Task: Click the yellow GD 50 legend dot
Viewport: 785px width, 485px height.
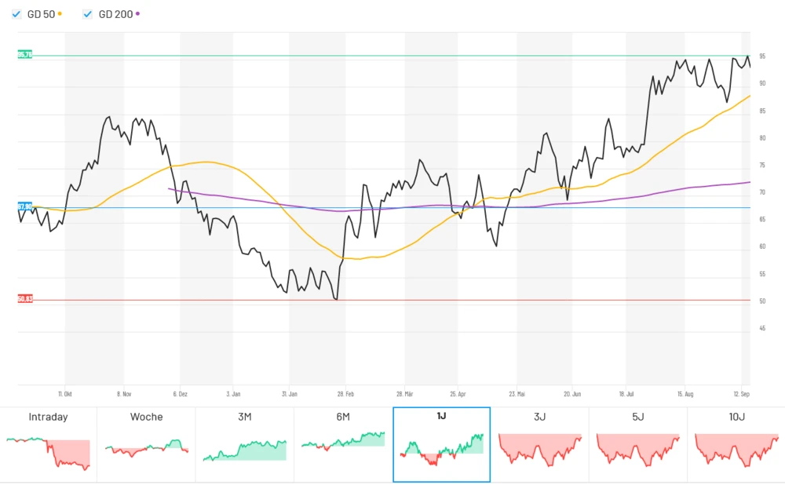Action: coord(60,14)
